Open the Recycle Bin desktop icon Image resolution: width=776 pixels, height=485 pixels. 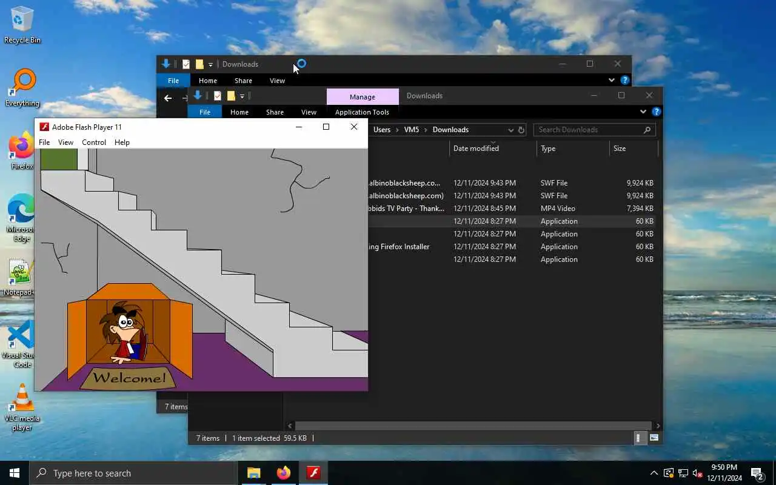22,24
